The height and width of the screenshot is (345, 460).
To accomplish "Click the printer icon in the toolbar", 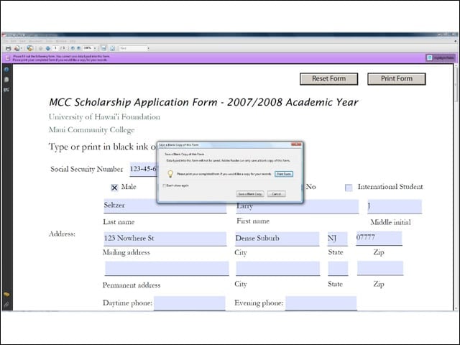I will (x=8, y=48).
